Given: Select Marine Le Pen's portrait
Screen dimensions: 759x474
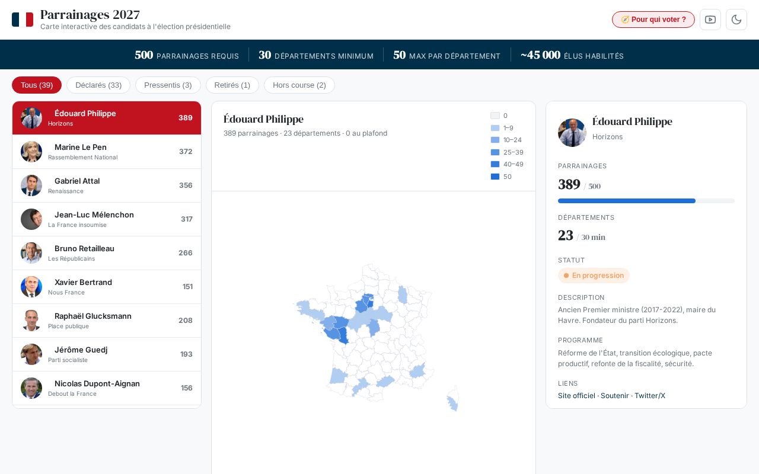Looking at the screenshot, I should pyautogui.click(x=31, y=152).
